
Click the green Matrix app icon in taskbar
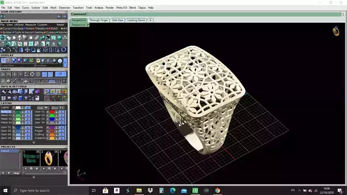pos(195,190)
